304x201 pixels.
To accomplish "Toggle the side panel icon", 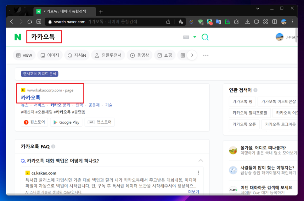I will click(x=274, y=22).
